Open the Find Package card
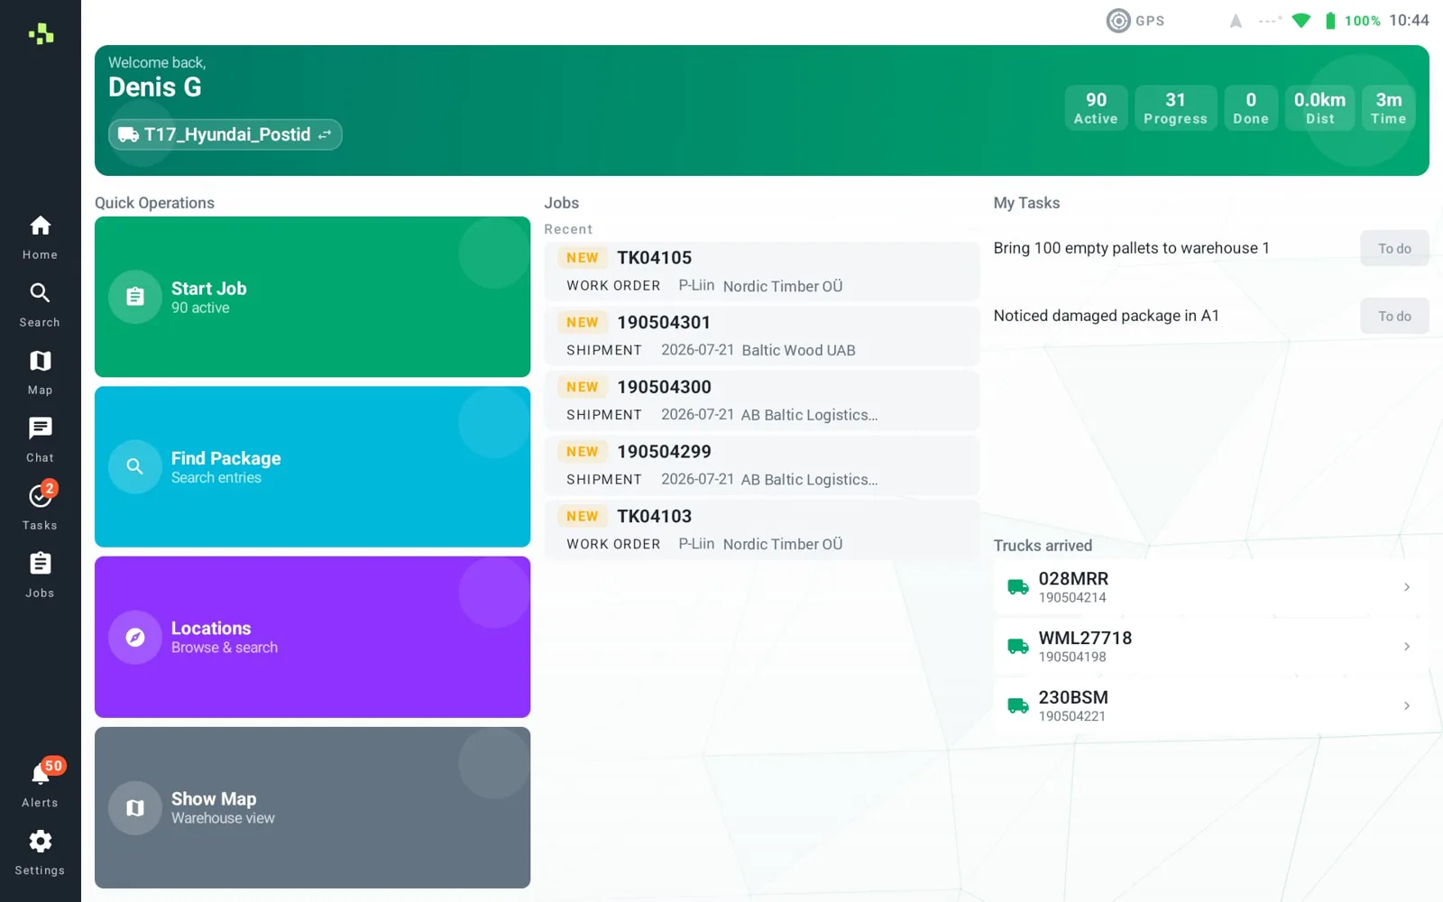The image size is (1443, 902). (x=312, y=466)
